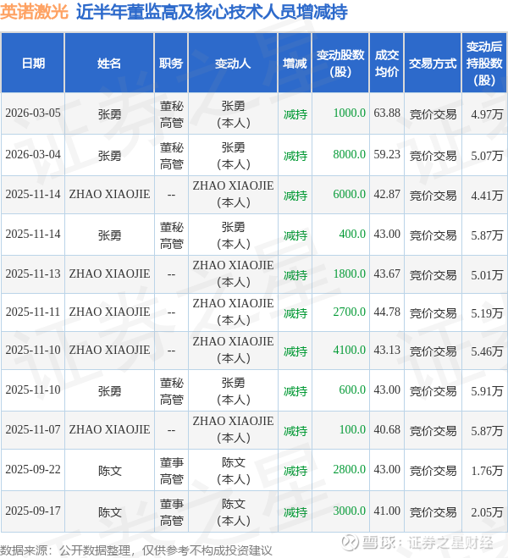Click the 英诺激光 title text
508x558 pixels.
[34, 12]
